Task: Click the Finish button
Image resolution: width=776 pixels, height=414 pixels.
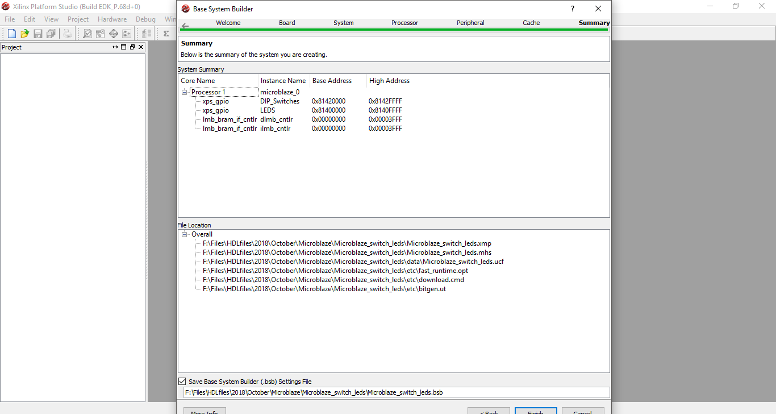Action: 536,411
